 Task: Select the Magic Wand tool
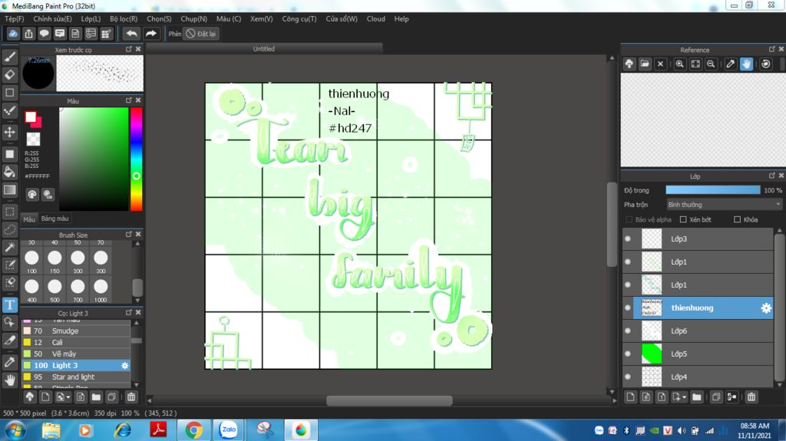coord(9,247)
